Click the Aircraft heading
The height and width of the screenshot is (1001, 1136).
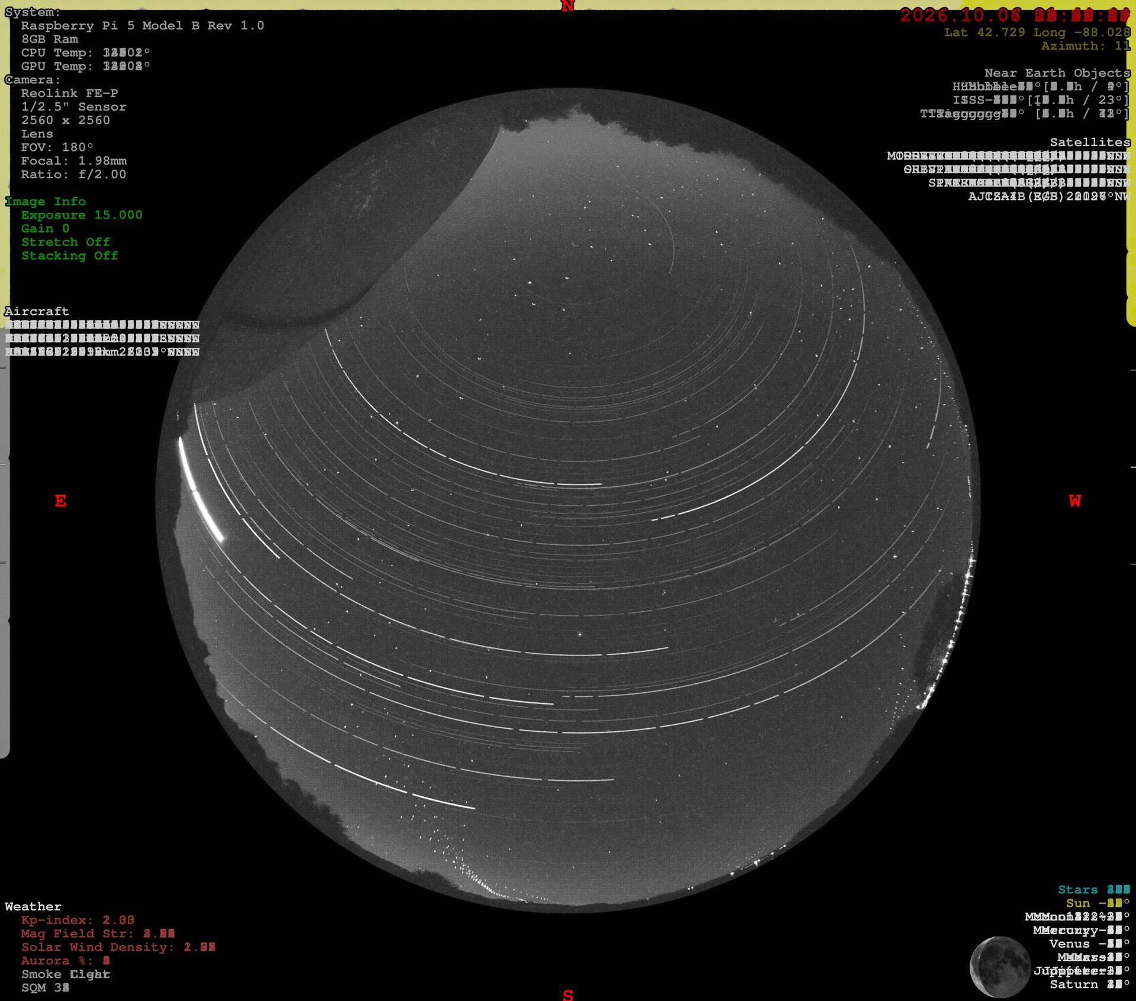(37, 311)
